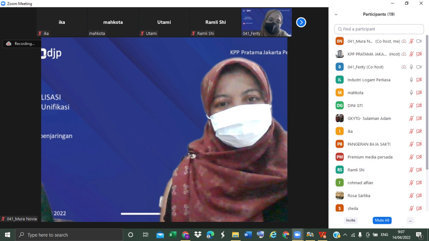
Task: Click muted mic icon next to DINI GTI
Action: coord(411,106)
